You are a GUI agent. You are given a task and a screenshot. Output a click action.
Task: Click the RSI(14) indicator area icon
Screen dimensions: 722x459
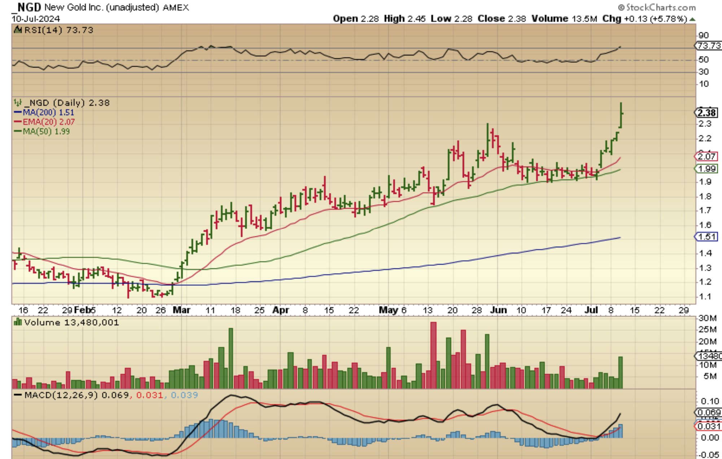coord(18,30)
